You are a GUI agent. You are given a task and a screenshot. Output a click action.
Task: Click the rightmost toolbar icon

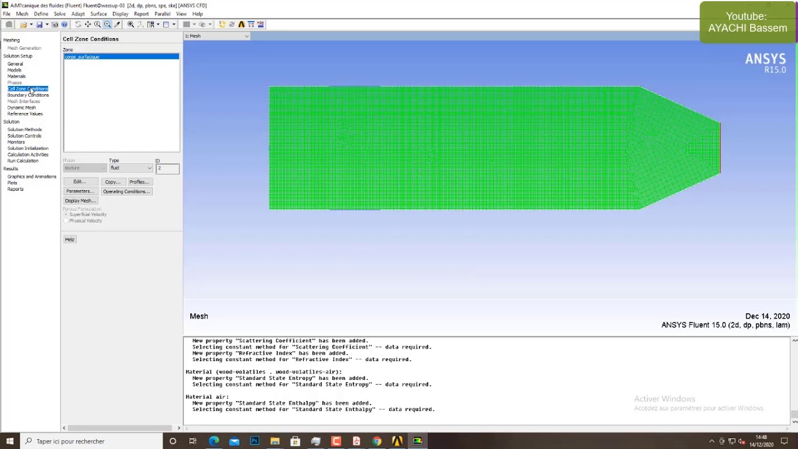point(261,24)
